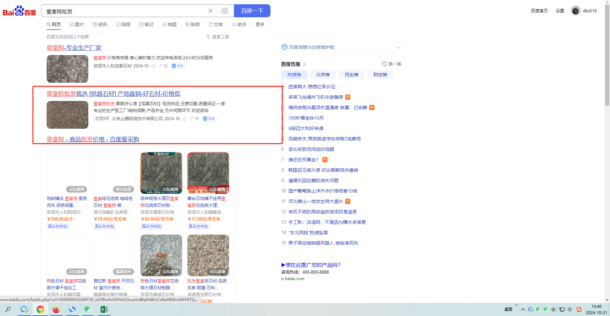Click the volume icon in system tray

554,309
